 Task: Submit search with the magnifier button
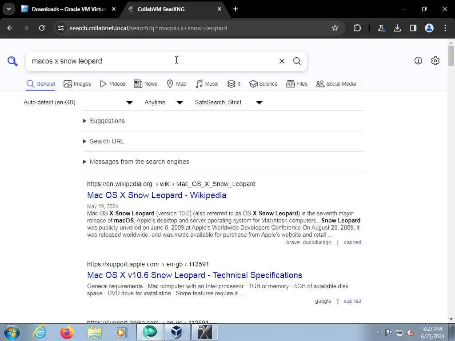(297, 61)
